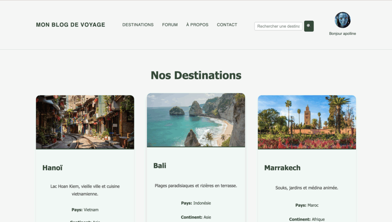
Task: Click the Lac Hoan Kiem description text
Action: coord(85,190)
